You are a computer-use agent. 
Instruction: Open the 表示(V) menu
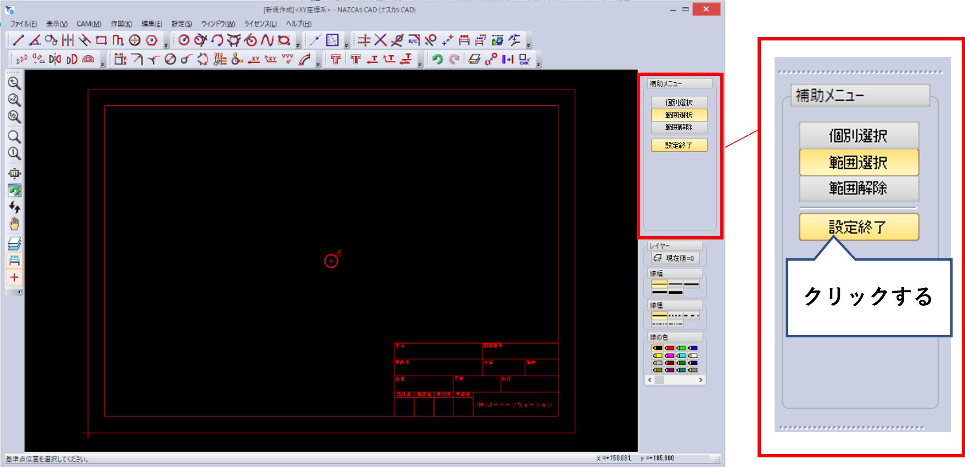(57, 23)
